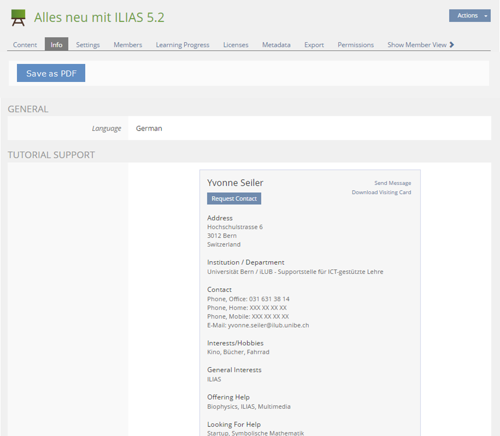Click the course blackboard icon
The width and height of the screenshot is (500, 436).
tap(18, 17)
